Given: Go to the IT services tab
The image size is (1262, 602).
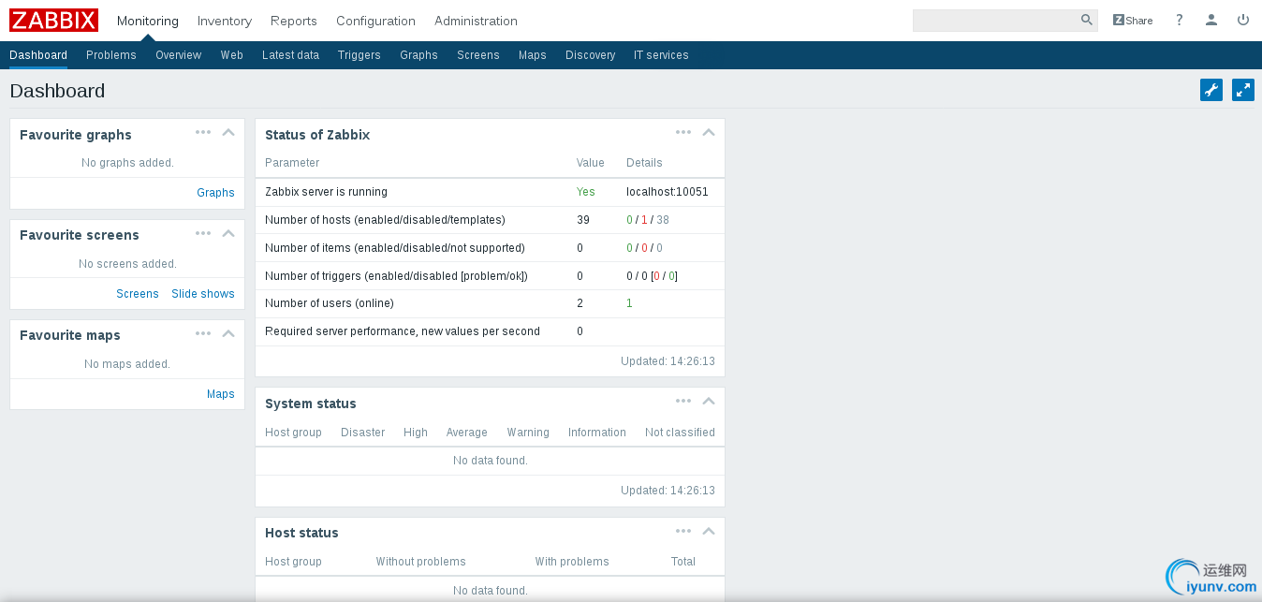Looking at the screenshot, I should pyautogui.click(x=661, y=55).
